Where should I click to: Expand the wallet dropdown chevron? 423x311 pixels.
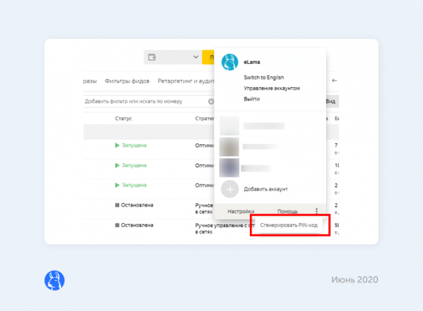(x=196, y=57)
